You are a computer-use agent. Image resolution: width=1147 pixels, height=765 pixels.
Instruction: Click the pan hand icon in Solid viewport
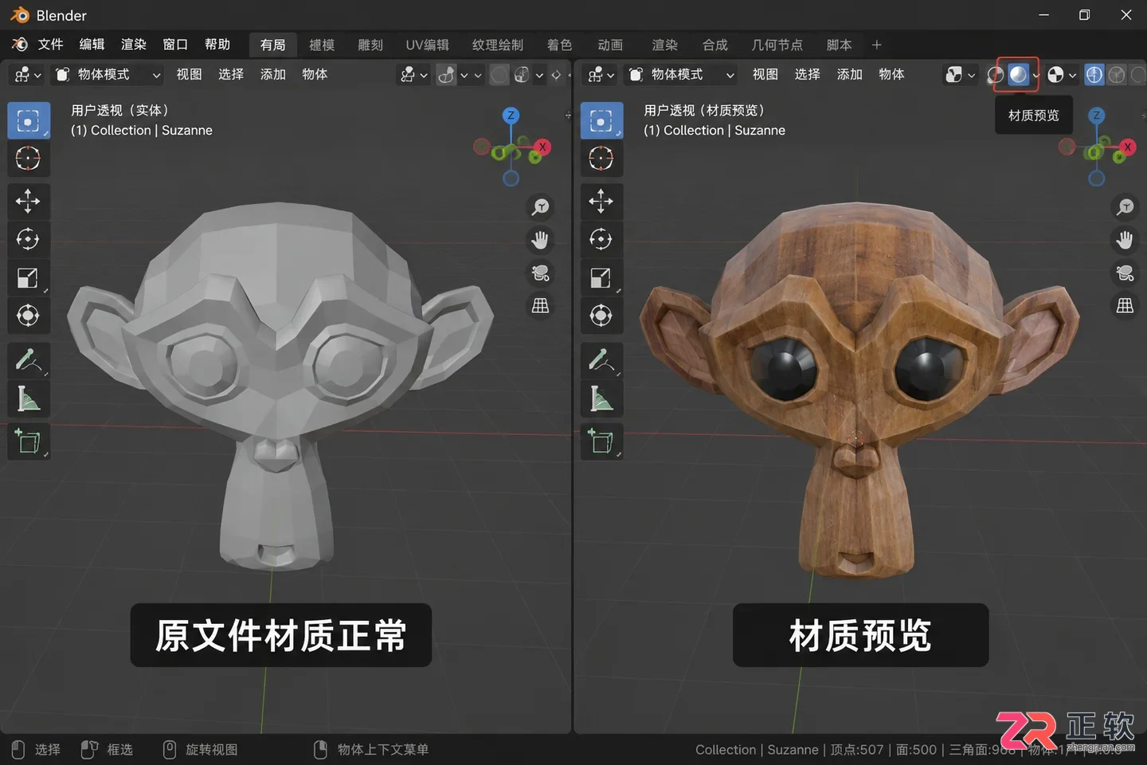point(540,240)
